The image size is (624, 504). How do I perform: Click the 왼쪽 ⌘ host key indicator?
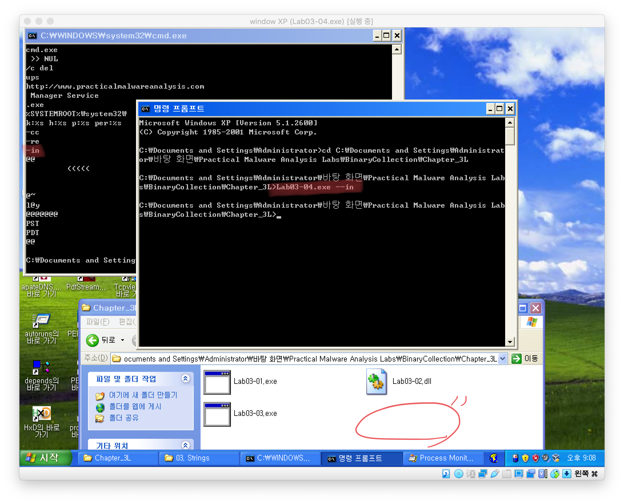click(586, 474)
